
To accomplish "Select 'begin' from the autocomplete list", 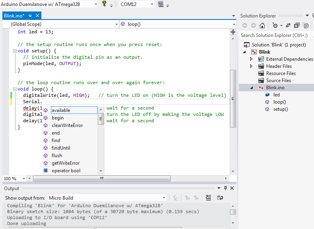I will tap(58, 118).
